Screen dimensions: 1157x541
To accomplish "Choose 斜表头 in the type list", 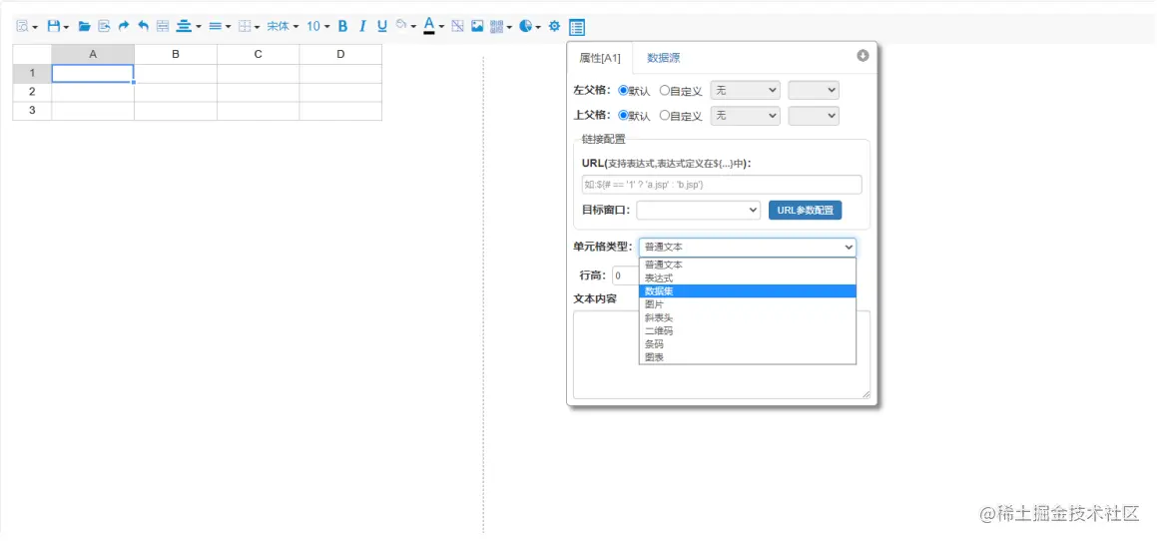I will coord(748,317).
